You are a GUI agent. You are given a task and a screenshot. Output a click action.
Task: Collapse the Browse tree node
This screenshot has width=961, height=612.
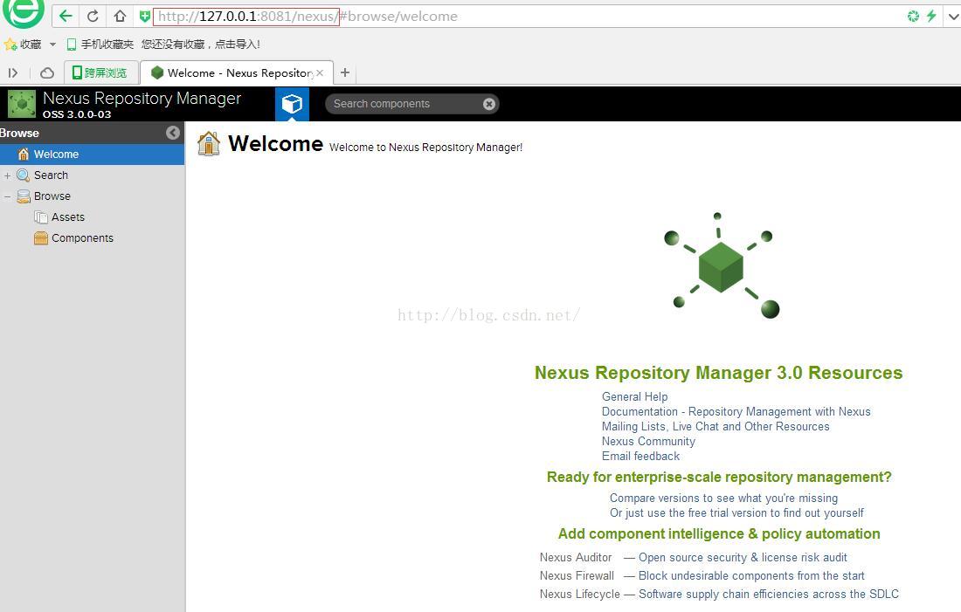7,196
